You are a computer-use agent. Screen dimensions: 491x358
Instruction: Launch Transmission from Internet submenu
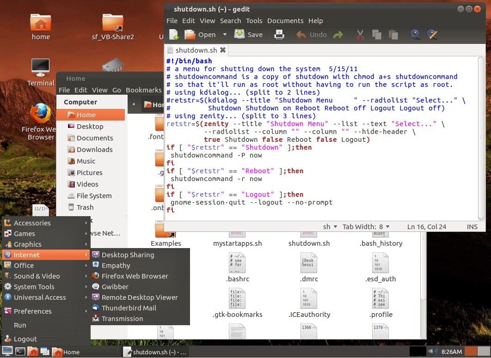click(140, 319)
